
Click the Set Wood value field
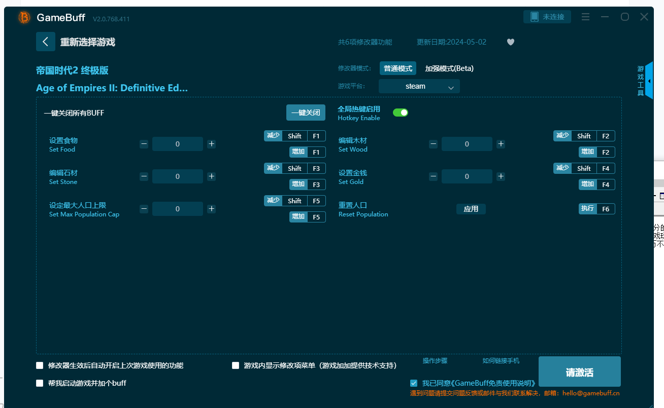pyautogui.click(x=467, y=144)
